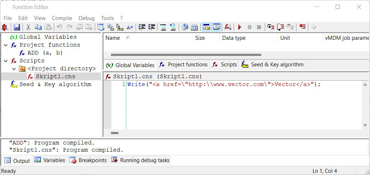Collapse the <Project directory> folder node
This screenshot has height=175, width=370.
14,68
